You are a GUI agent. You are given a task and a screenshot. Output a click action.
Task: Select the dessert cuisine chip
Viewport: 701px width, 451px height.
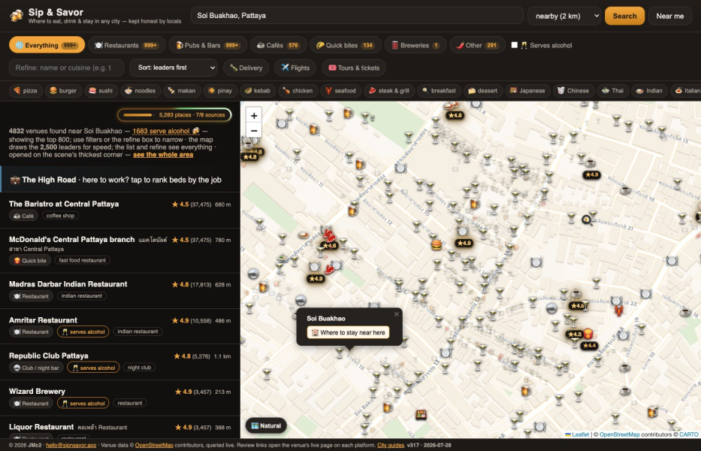pos(483,90)
